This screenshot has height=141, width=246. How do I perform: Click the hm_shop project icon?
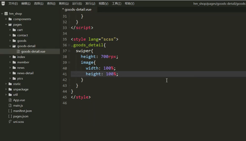6,14
